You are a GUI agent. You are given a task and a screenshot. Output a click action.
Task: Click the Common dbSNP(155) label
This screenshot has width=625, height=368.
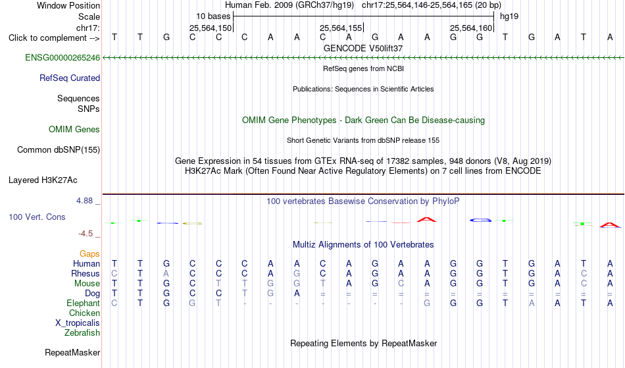click(58, 150)
